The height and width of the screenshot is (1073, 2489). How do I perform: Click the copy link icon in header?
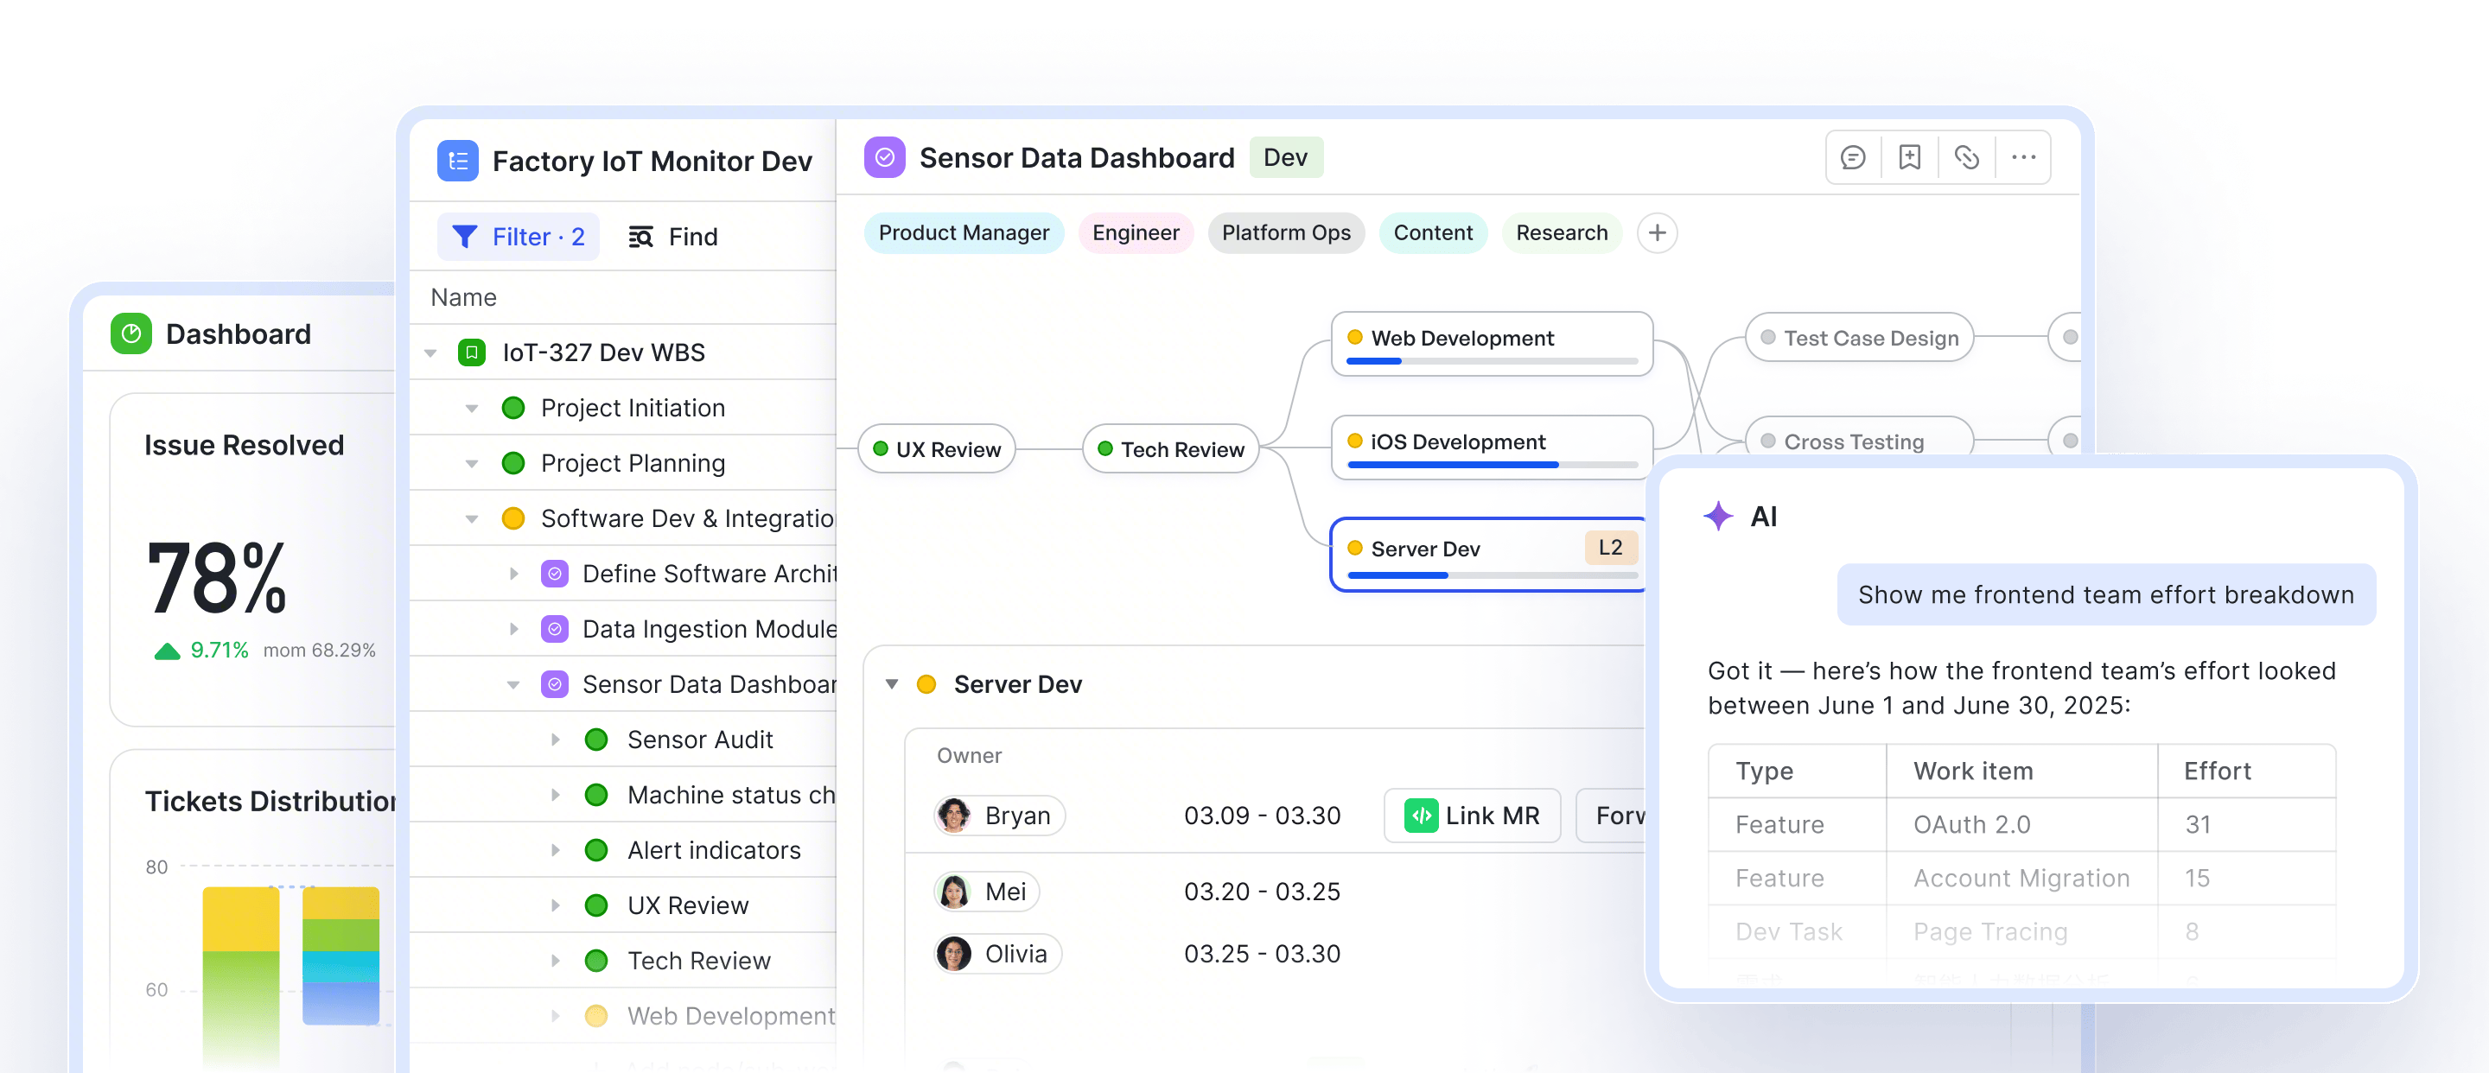1966,157
